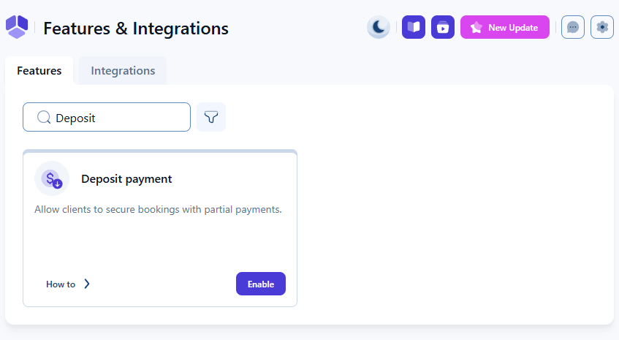The image size is (619, 340).
Task: Expand the chevron beside How to
Action: point(87,284)
